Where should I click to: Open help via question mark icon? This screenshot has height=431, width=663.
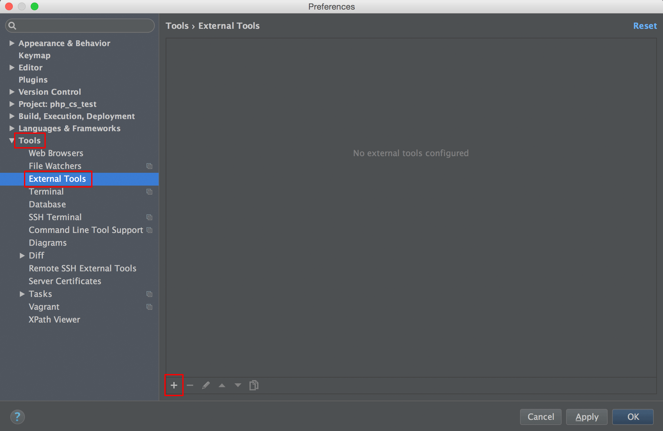click(17, 417)
